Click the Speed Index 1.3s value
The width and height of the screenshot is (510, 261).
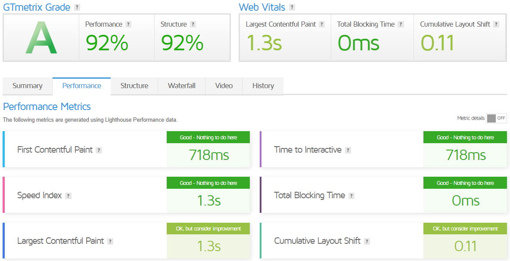pos(209,201)
